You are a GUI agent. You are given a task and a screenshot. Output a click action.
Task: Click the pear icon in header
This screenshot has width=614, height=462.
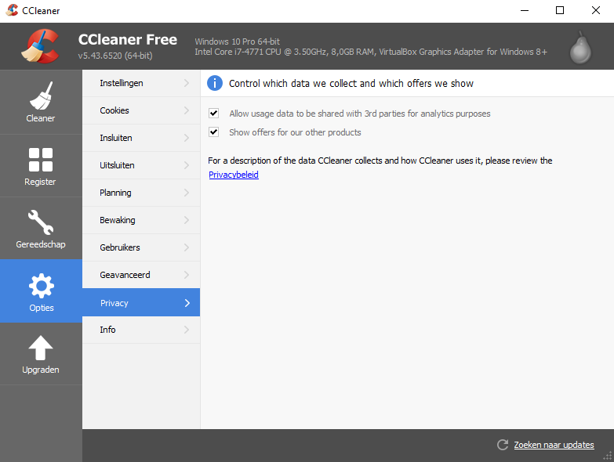580,49
